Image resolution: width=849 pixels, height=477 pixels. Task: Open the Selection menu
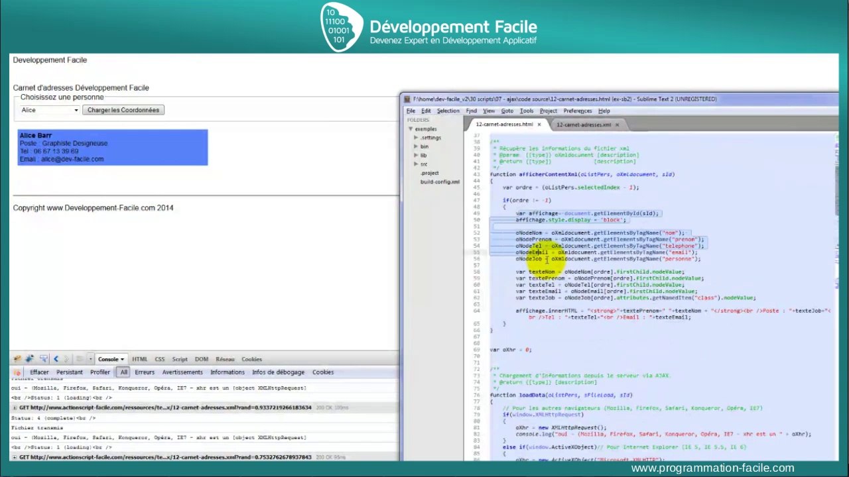click(x=448, y=111)
